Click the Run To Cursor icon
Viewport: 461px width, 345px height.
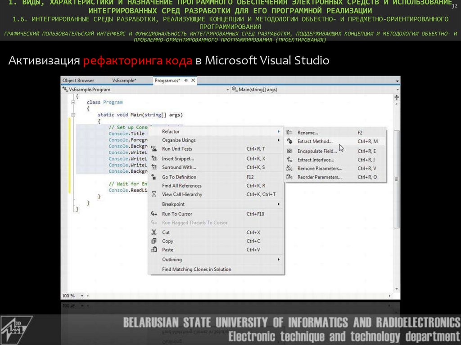(x=154, y=214)
